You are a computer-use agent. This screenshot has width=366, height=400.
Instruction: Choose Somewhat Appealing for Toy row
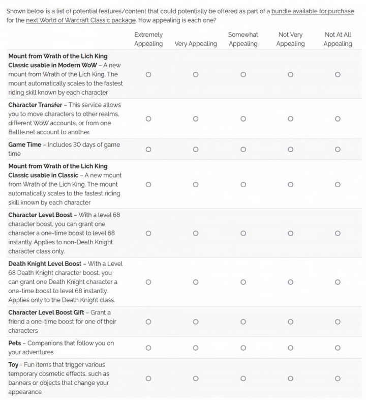pyautogui.click(x=243, y=379)
